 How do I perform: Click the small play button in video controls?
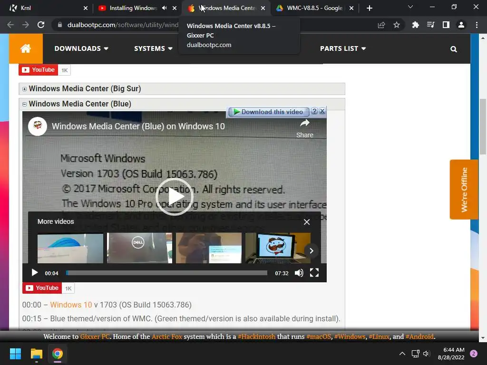click(x=34, y=273)
